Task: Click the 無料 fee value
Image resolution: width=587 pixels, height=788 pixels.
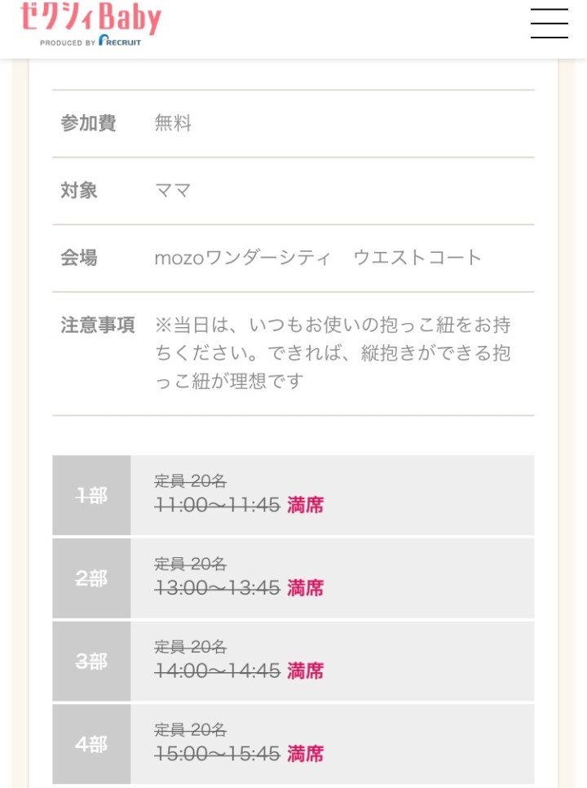Action: click(x=173, y=123)
